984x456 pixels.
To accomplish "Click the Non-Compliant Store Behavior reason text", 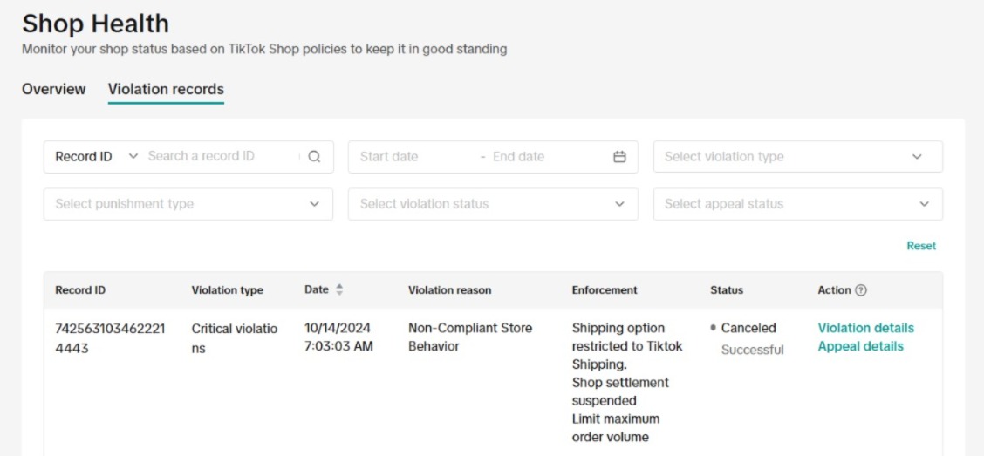I will coord(469,337).
